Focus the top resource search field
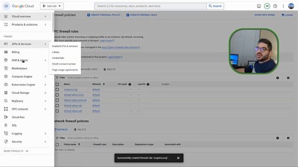Image resolution: width=298 pixels, height=167 pixels. click(x=150, y=6)
